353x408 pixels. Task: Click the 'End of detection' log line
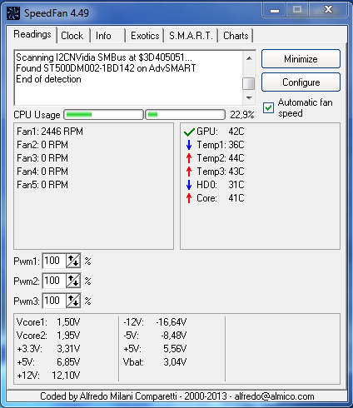48,79
